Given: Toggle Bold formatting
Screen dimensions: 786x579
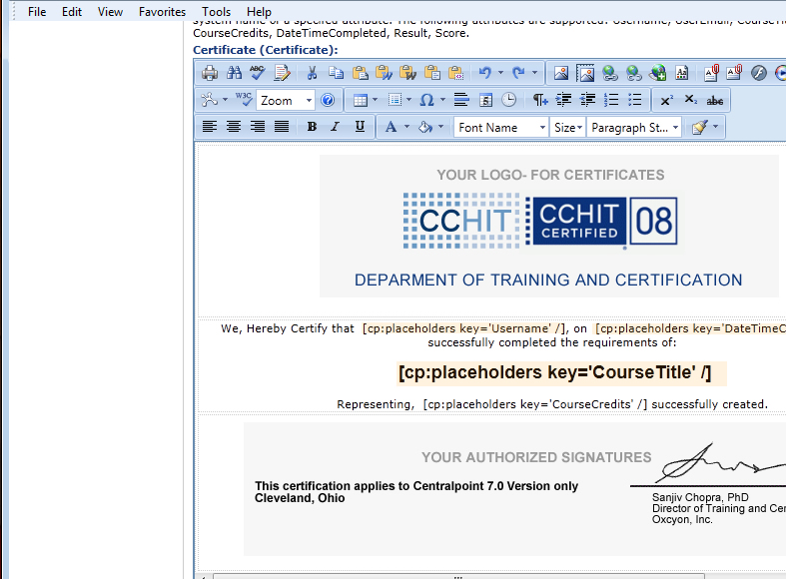Looking at the screenshot, I should [312, 127].
